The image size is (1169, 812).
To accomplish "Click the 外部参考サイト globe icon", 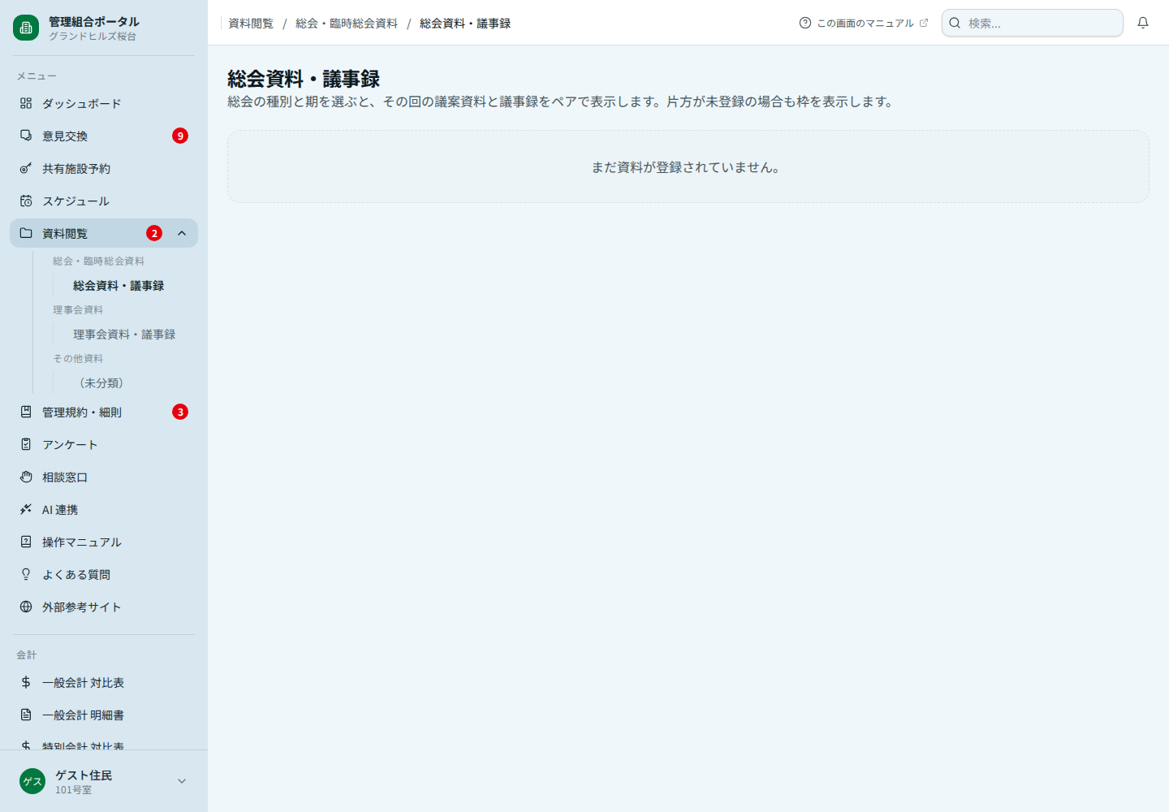I will (26, 607).
